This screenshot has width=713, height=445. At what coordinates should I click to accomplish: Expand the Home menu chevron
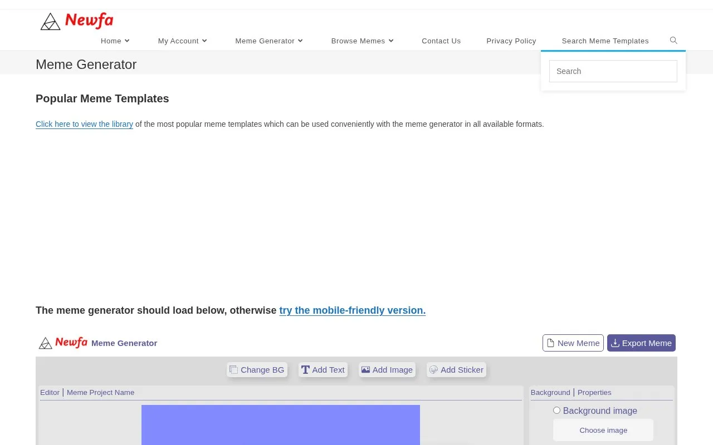pos(127,41)
